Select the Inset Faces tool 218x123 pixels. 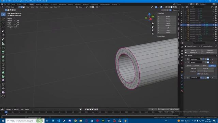coord(3,56)
